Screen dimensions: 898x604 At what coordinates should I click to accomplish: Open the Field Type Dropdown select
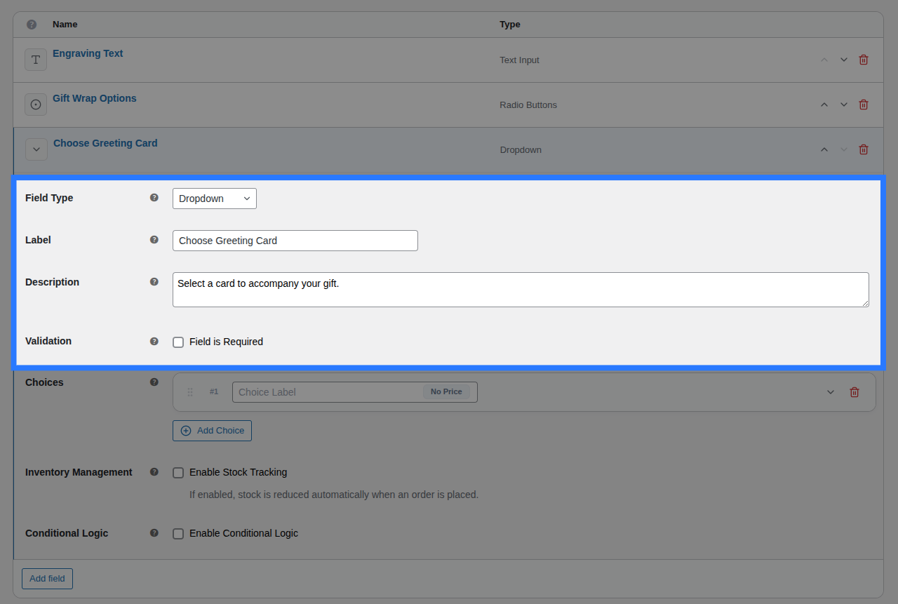coord(215,199)
